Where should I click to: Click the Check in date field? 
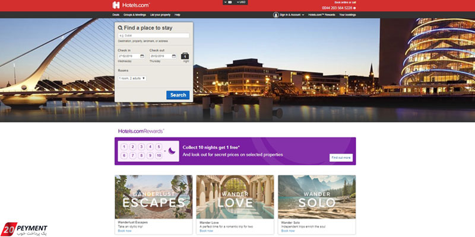coord(131,56)
